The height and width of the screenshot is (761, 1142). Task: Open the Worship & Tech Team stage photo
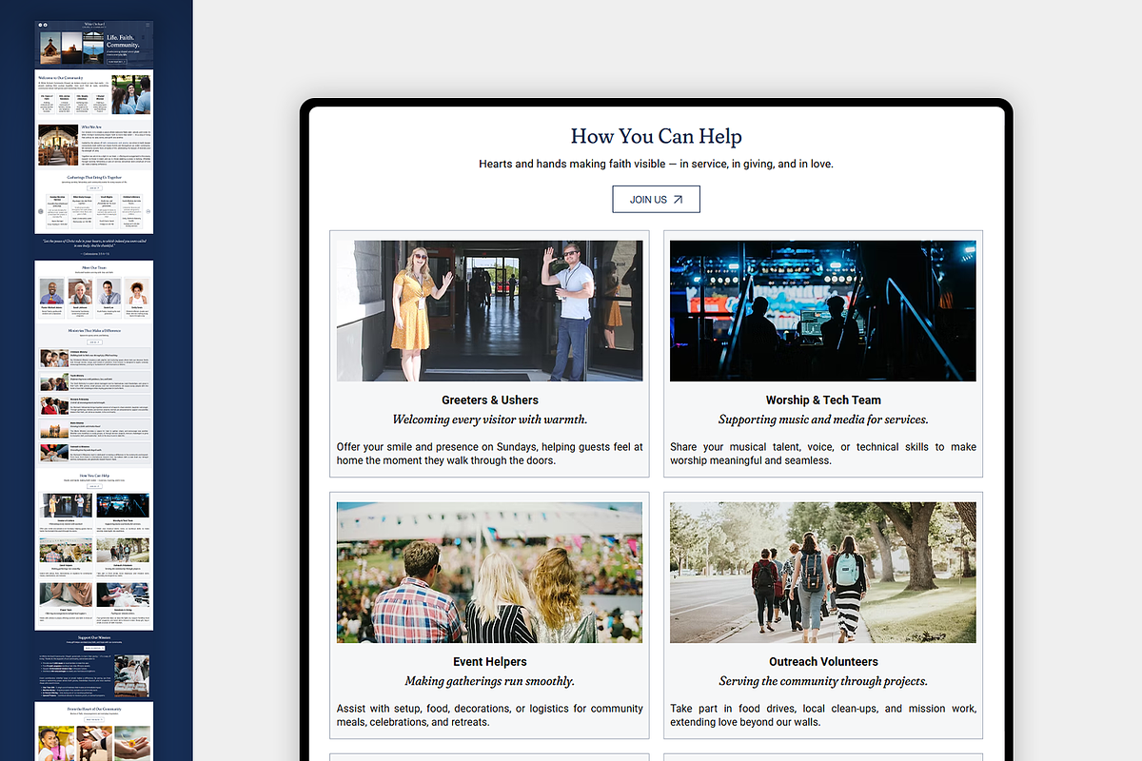point(823,310)
